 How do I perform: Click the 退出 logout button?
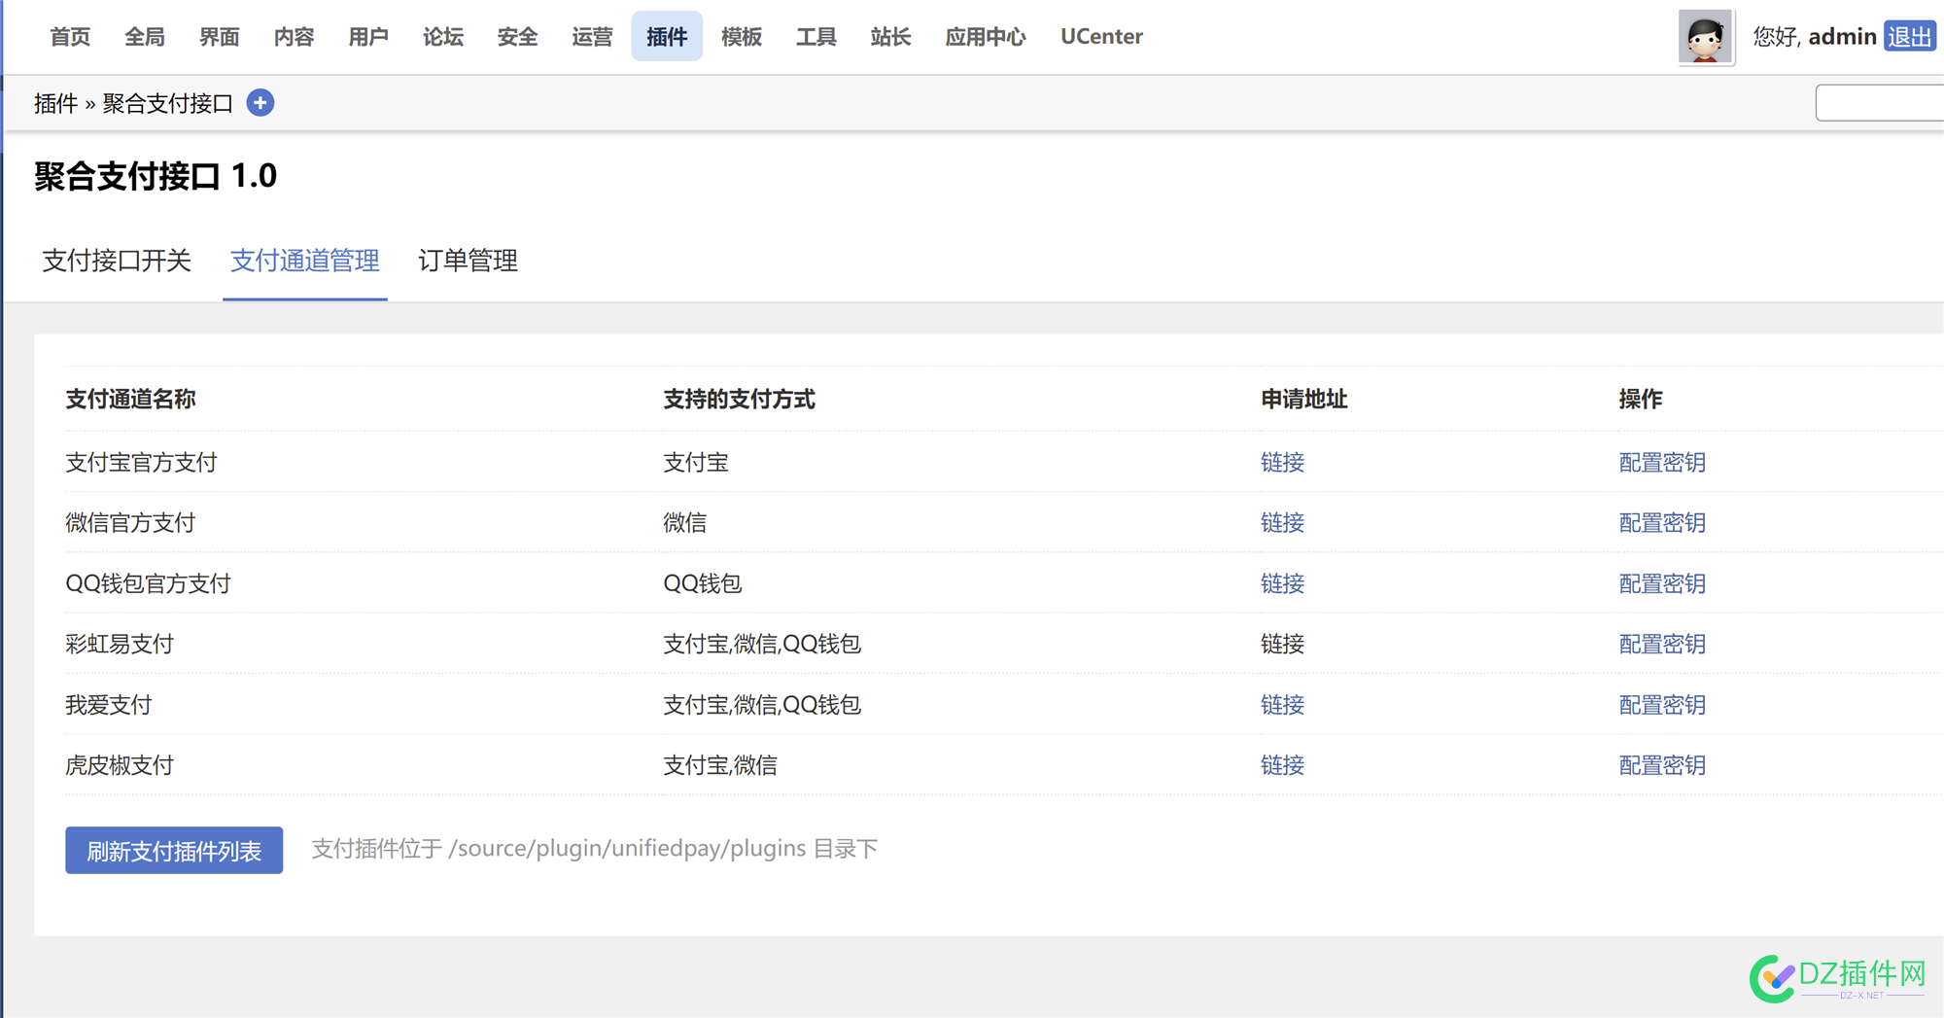pos(1909,37)
